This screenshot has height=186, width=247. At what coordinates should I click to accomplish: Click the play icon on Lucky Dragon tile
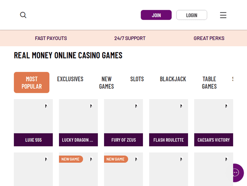[x=91, y=106]
